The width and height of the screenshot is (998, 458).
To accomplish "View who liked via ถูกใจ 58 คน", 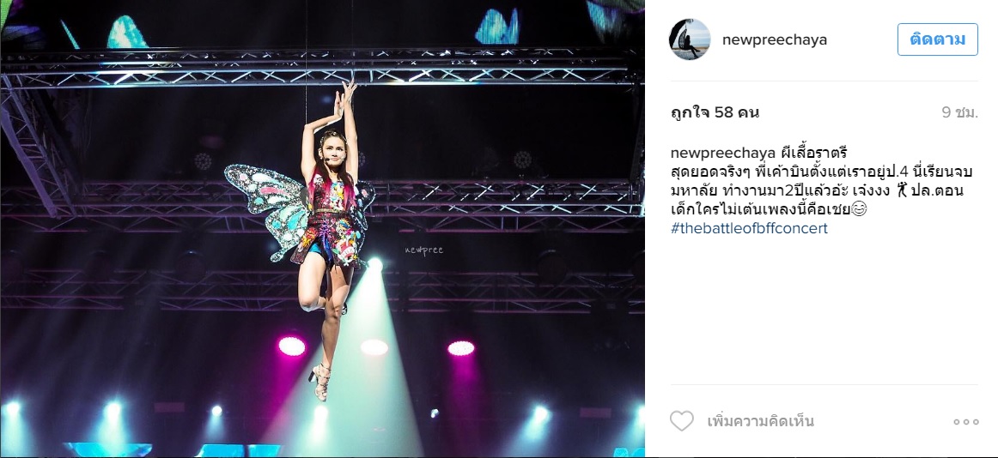I will [715, 113].
